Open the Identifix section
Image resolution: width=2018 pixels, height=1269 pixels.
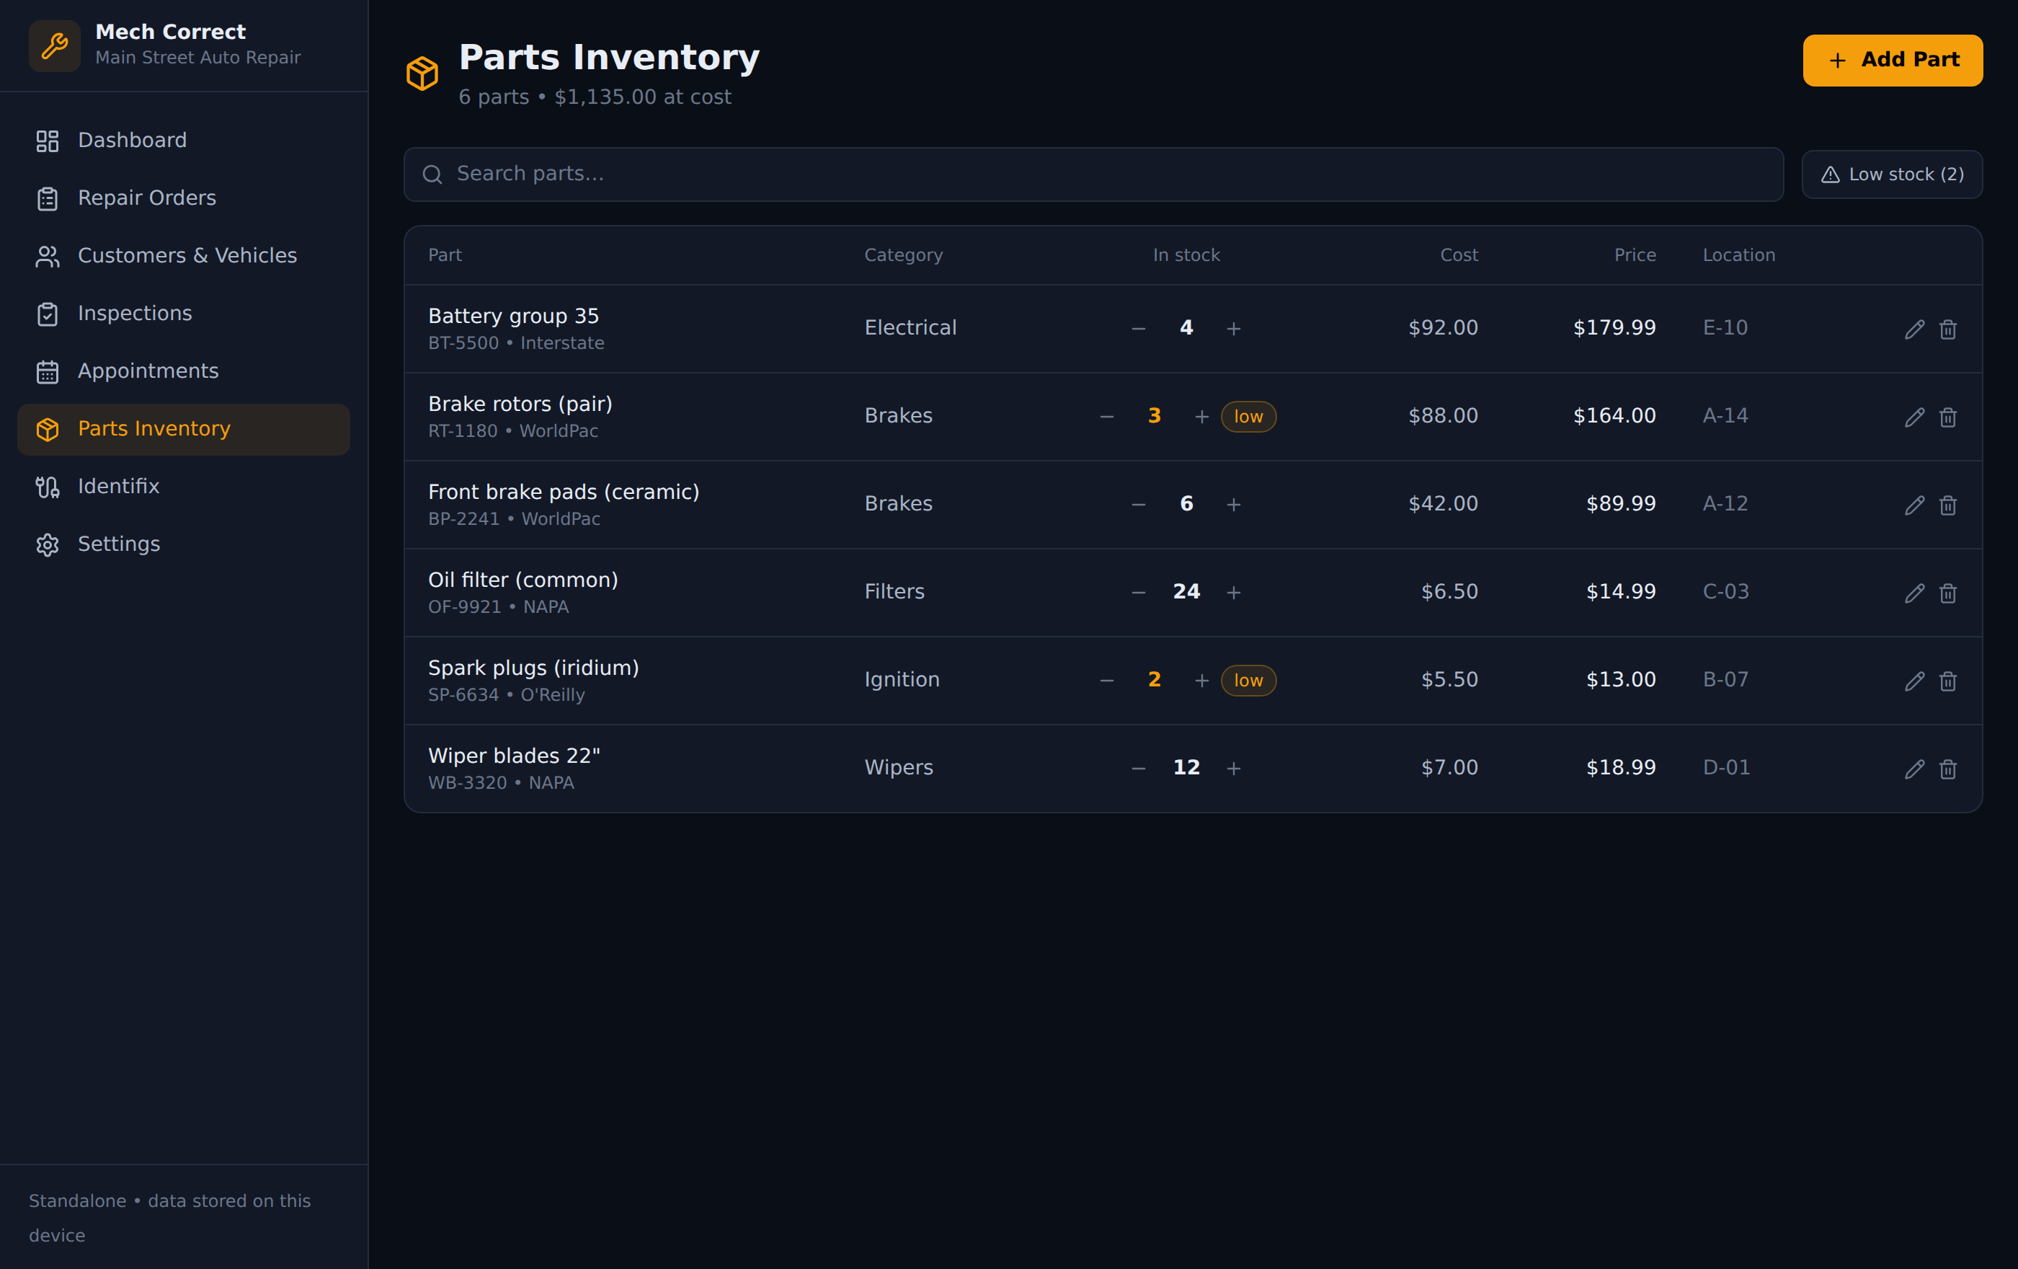click(x=184, y=487)
